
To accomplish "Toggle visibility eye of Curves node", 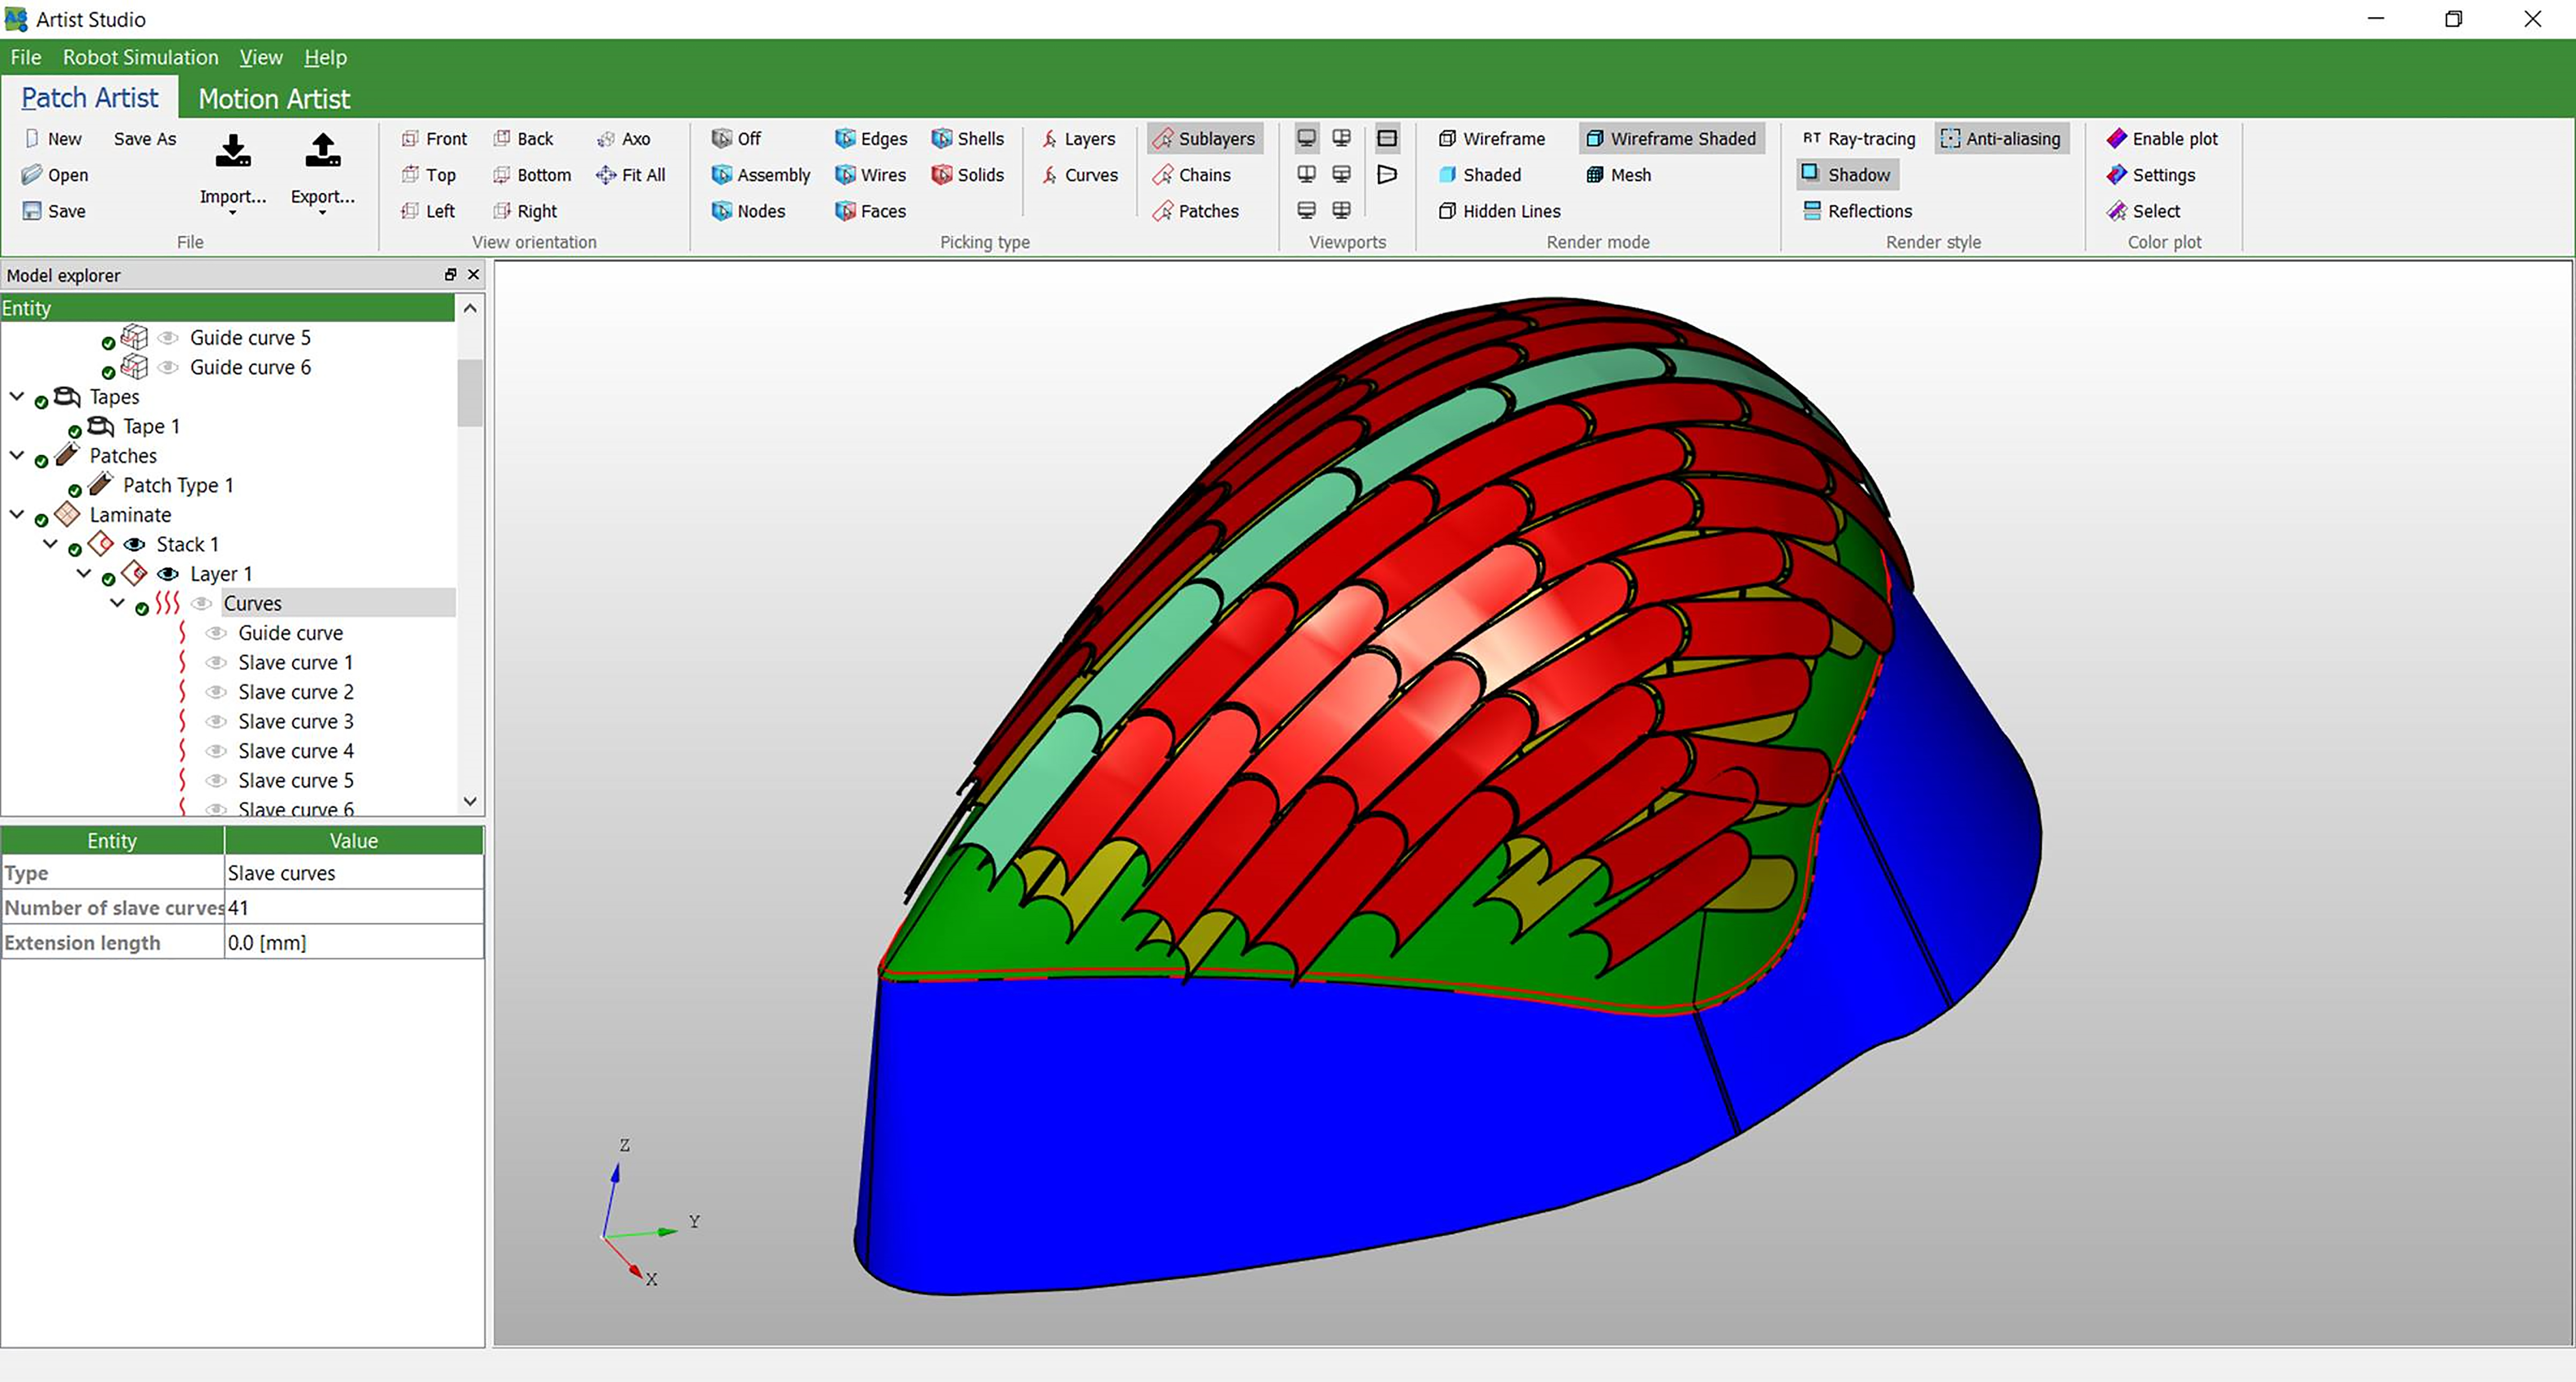I will [x=202, y=604].
